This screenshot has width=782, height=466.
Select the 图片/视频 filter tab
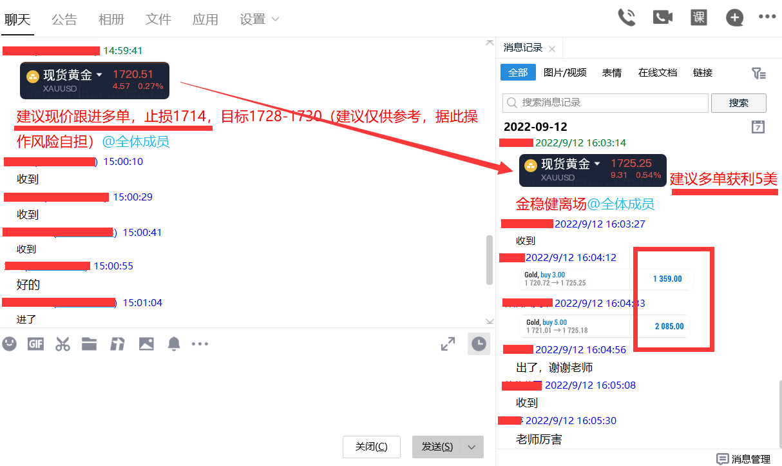point(565,73)
